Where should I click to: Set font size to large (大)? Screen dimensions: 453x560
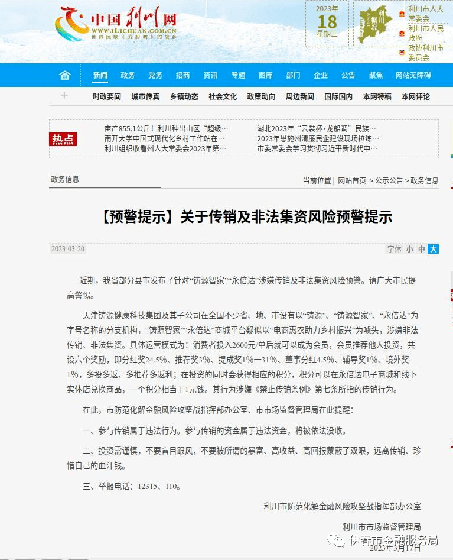click(434, 249)
